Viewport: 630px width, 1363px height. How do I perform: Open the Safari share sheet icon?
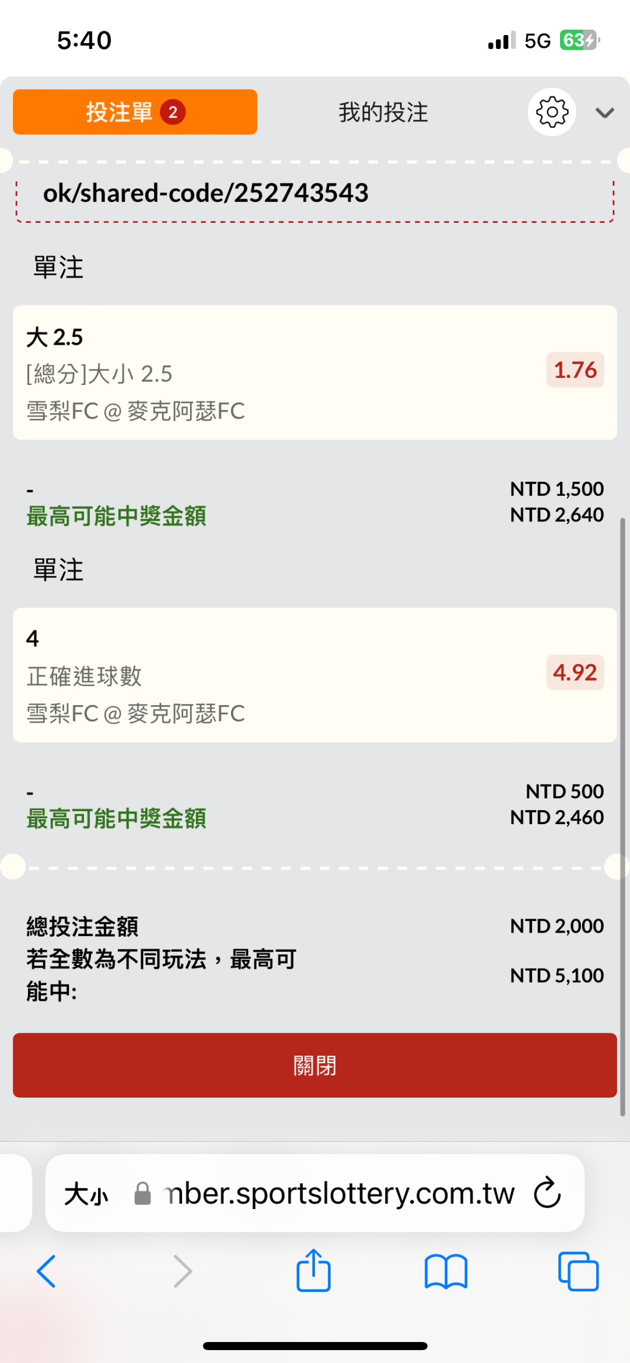(314, 1270)
